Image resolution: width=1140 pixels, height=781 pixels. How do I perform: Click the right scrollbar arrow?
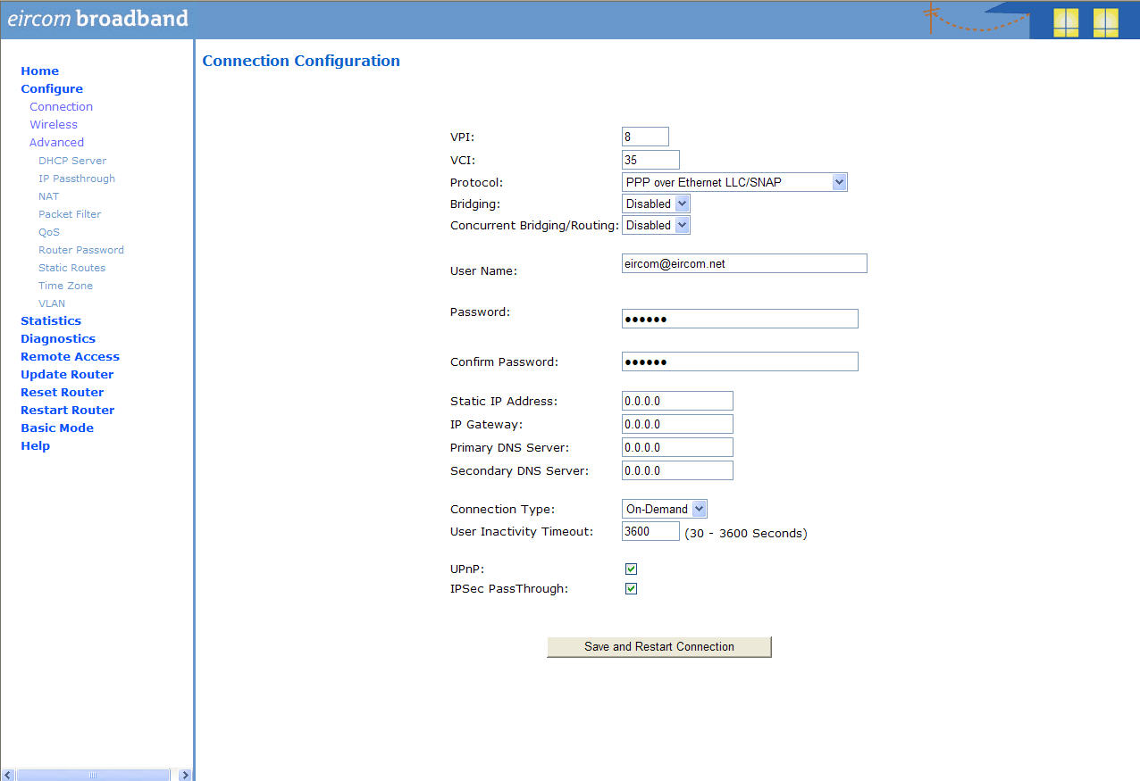point(185,774)
